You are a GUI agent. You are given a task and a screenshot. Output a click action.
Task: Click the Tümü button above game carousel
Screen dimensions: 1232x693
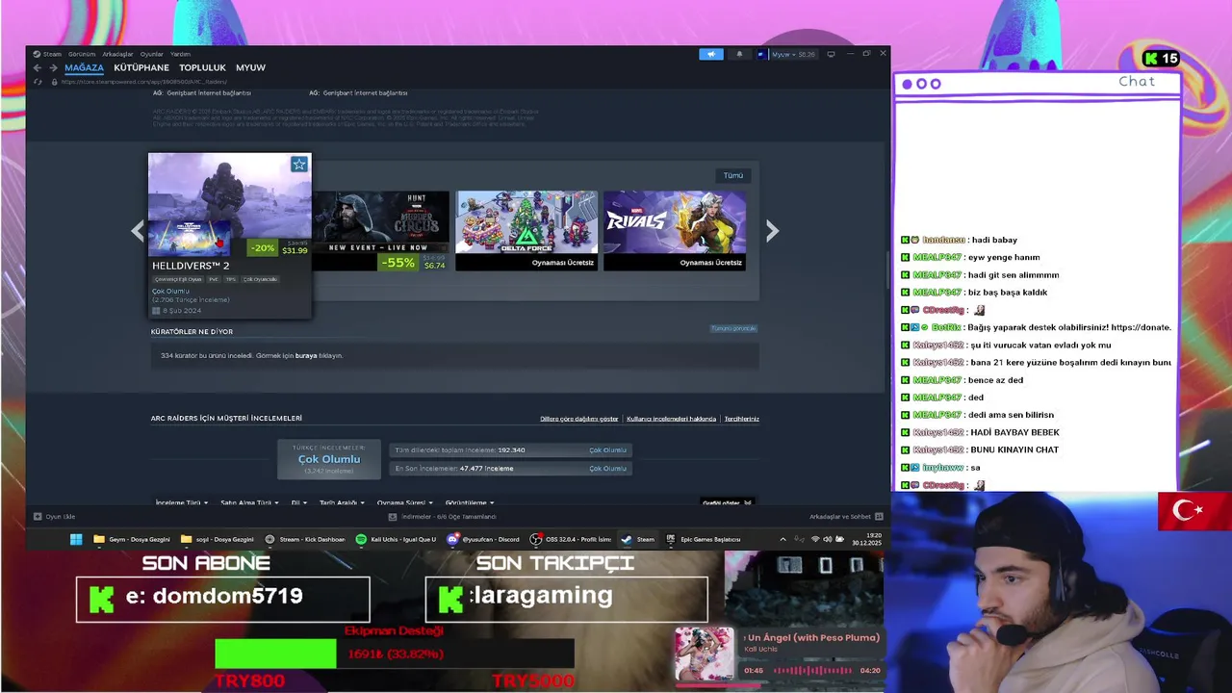pos(733,175)
